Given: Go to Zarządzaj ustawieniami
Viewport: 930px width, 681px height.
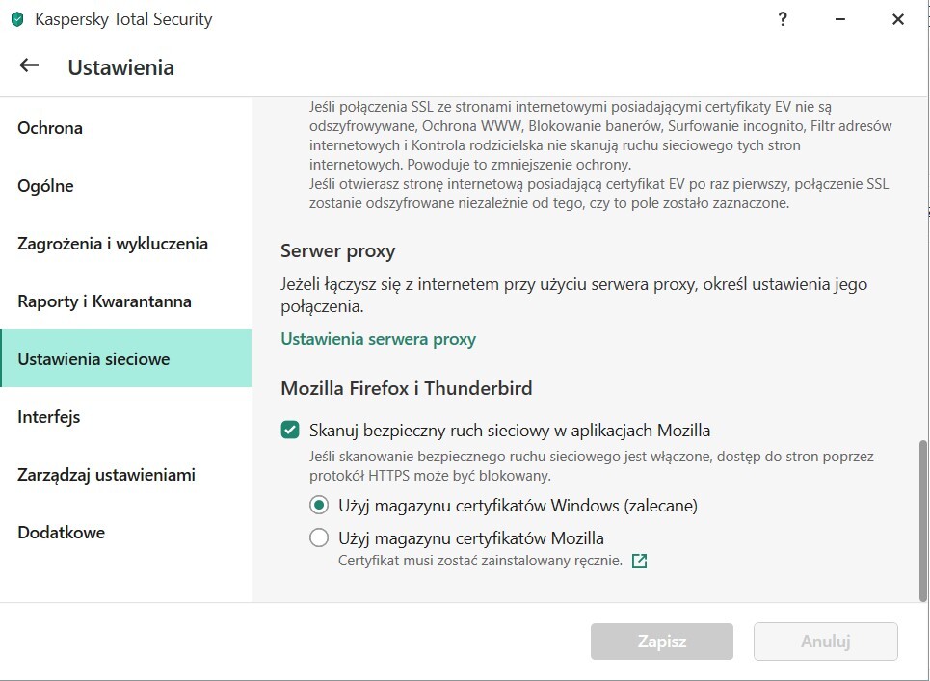Looking at the screenshot, I should pyautogui.click(x=106, y=475).
